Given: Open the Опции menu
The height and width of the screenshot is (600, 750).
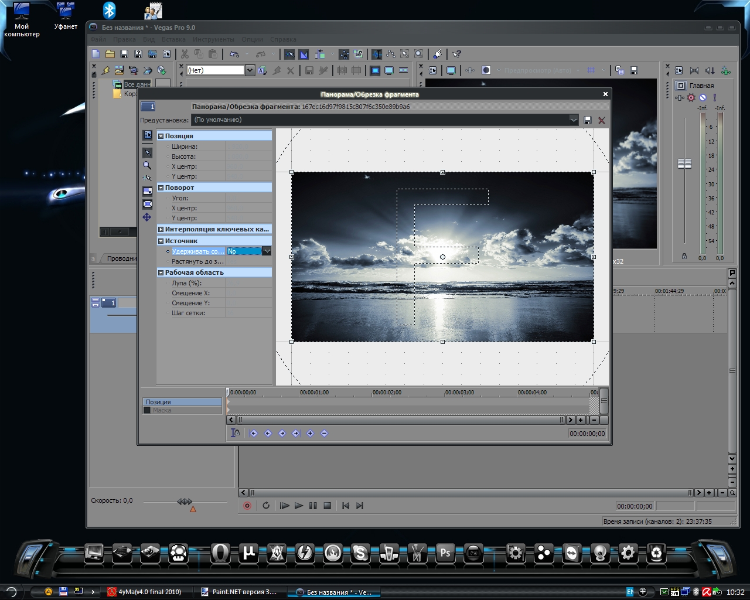Looking at the screenshot, I should click(252, 39).
